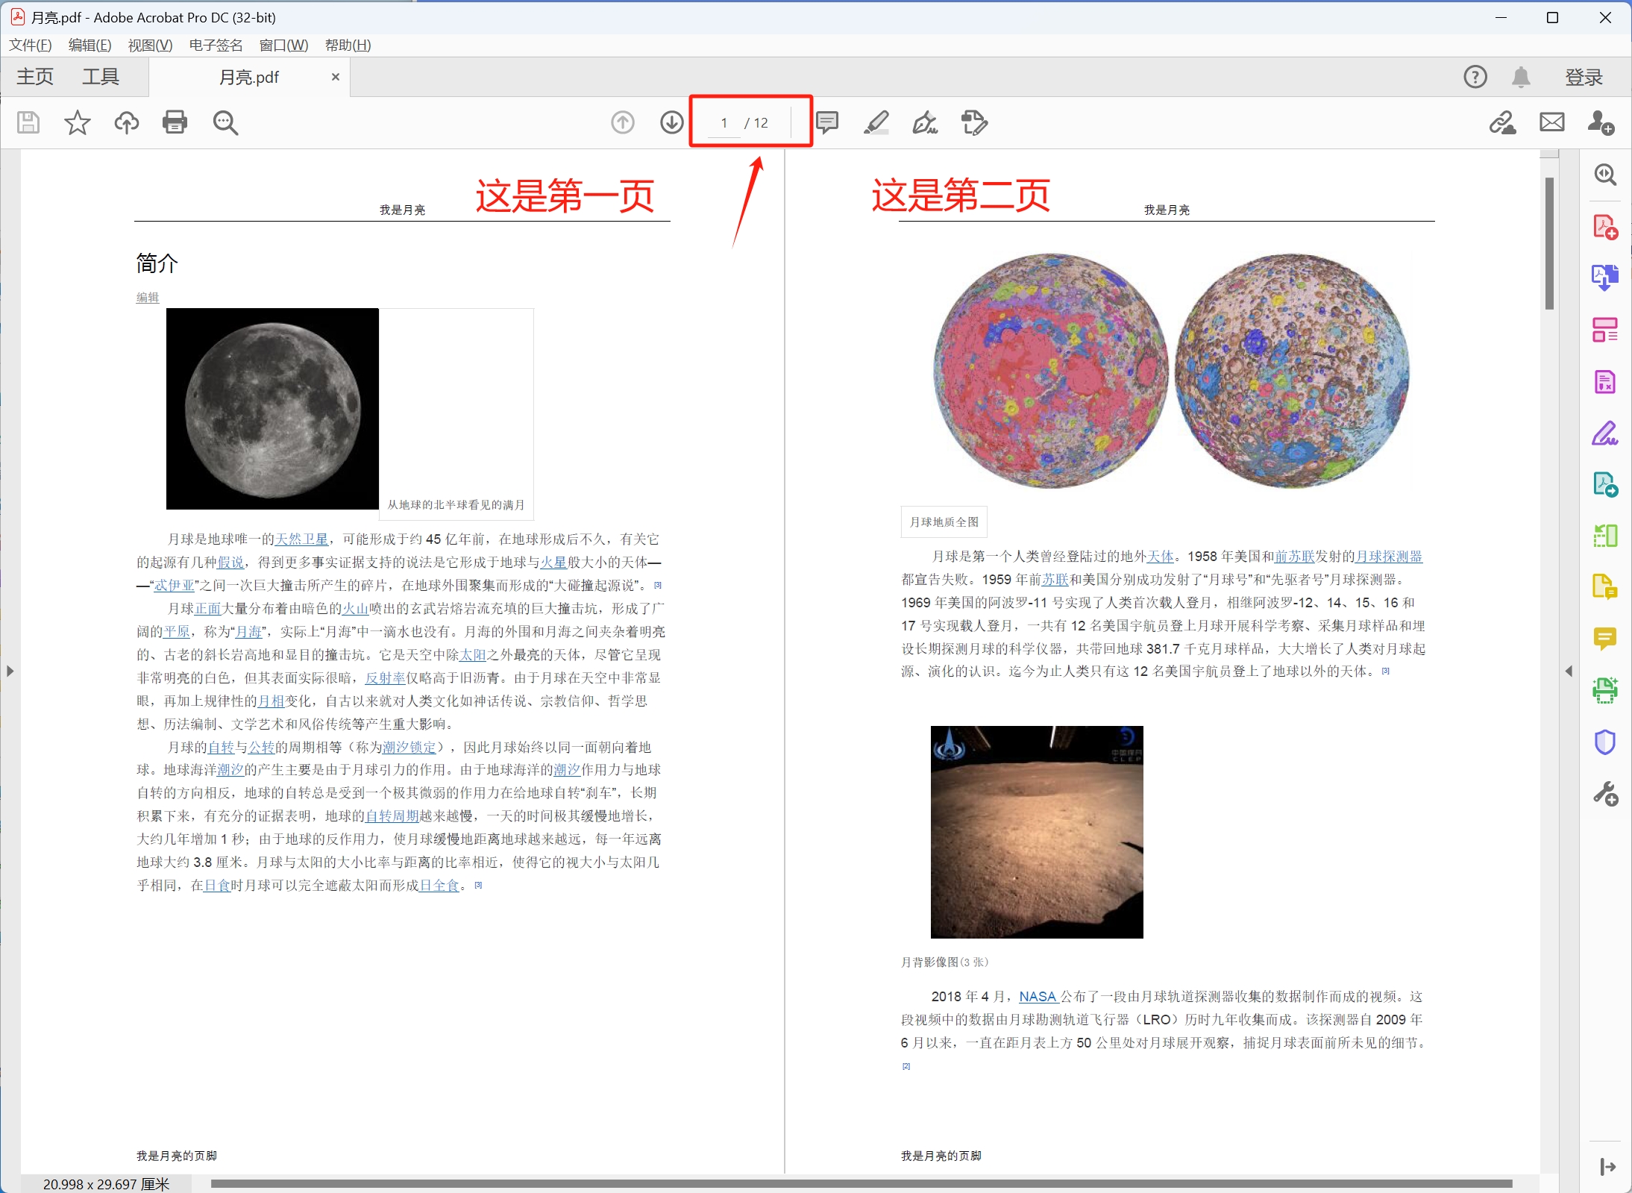Collapse the right tools pane

[1570, 671]
